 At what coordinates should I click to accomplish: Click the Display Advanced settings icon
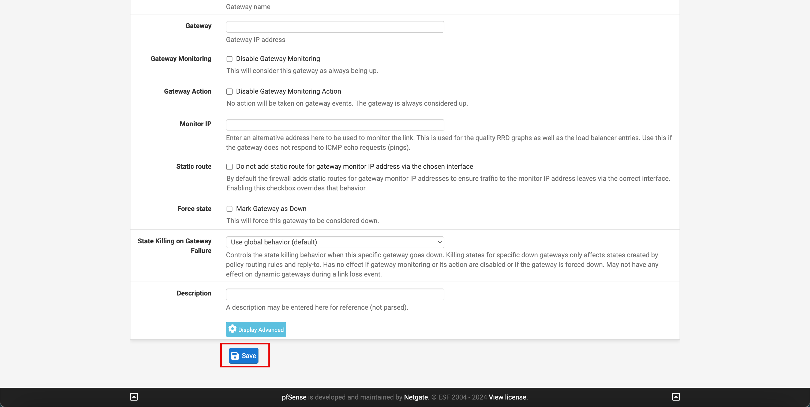233,330
